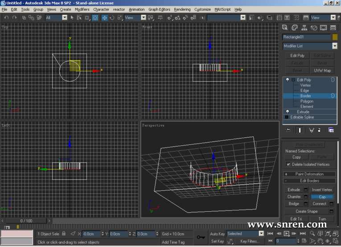Viewport: 341px width, 247px height.
Task: Expand the Paint Deformation rollout
Action: [x=310, y=174]
